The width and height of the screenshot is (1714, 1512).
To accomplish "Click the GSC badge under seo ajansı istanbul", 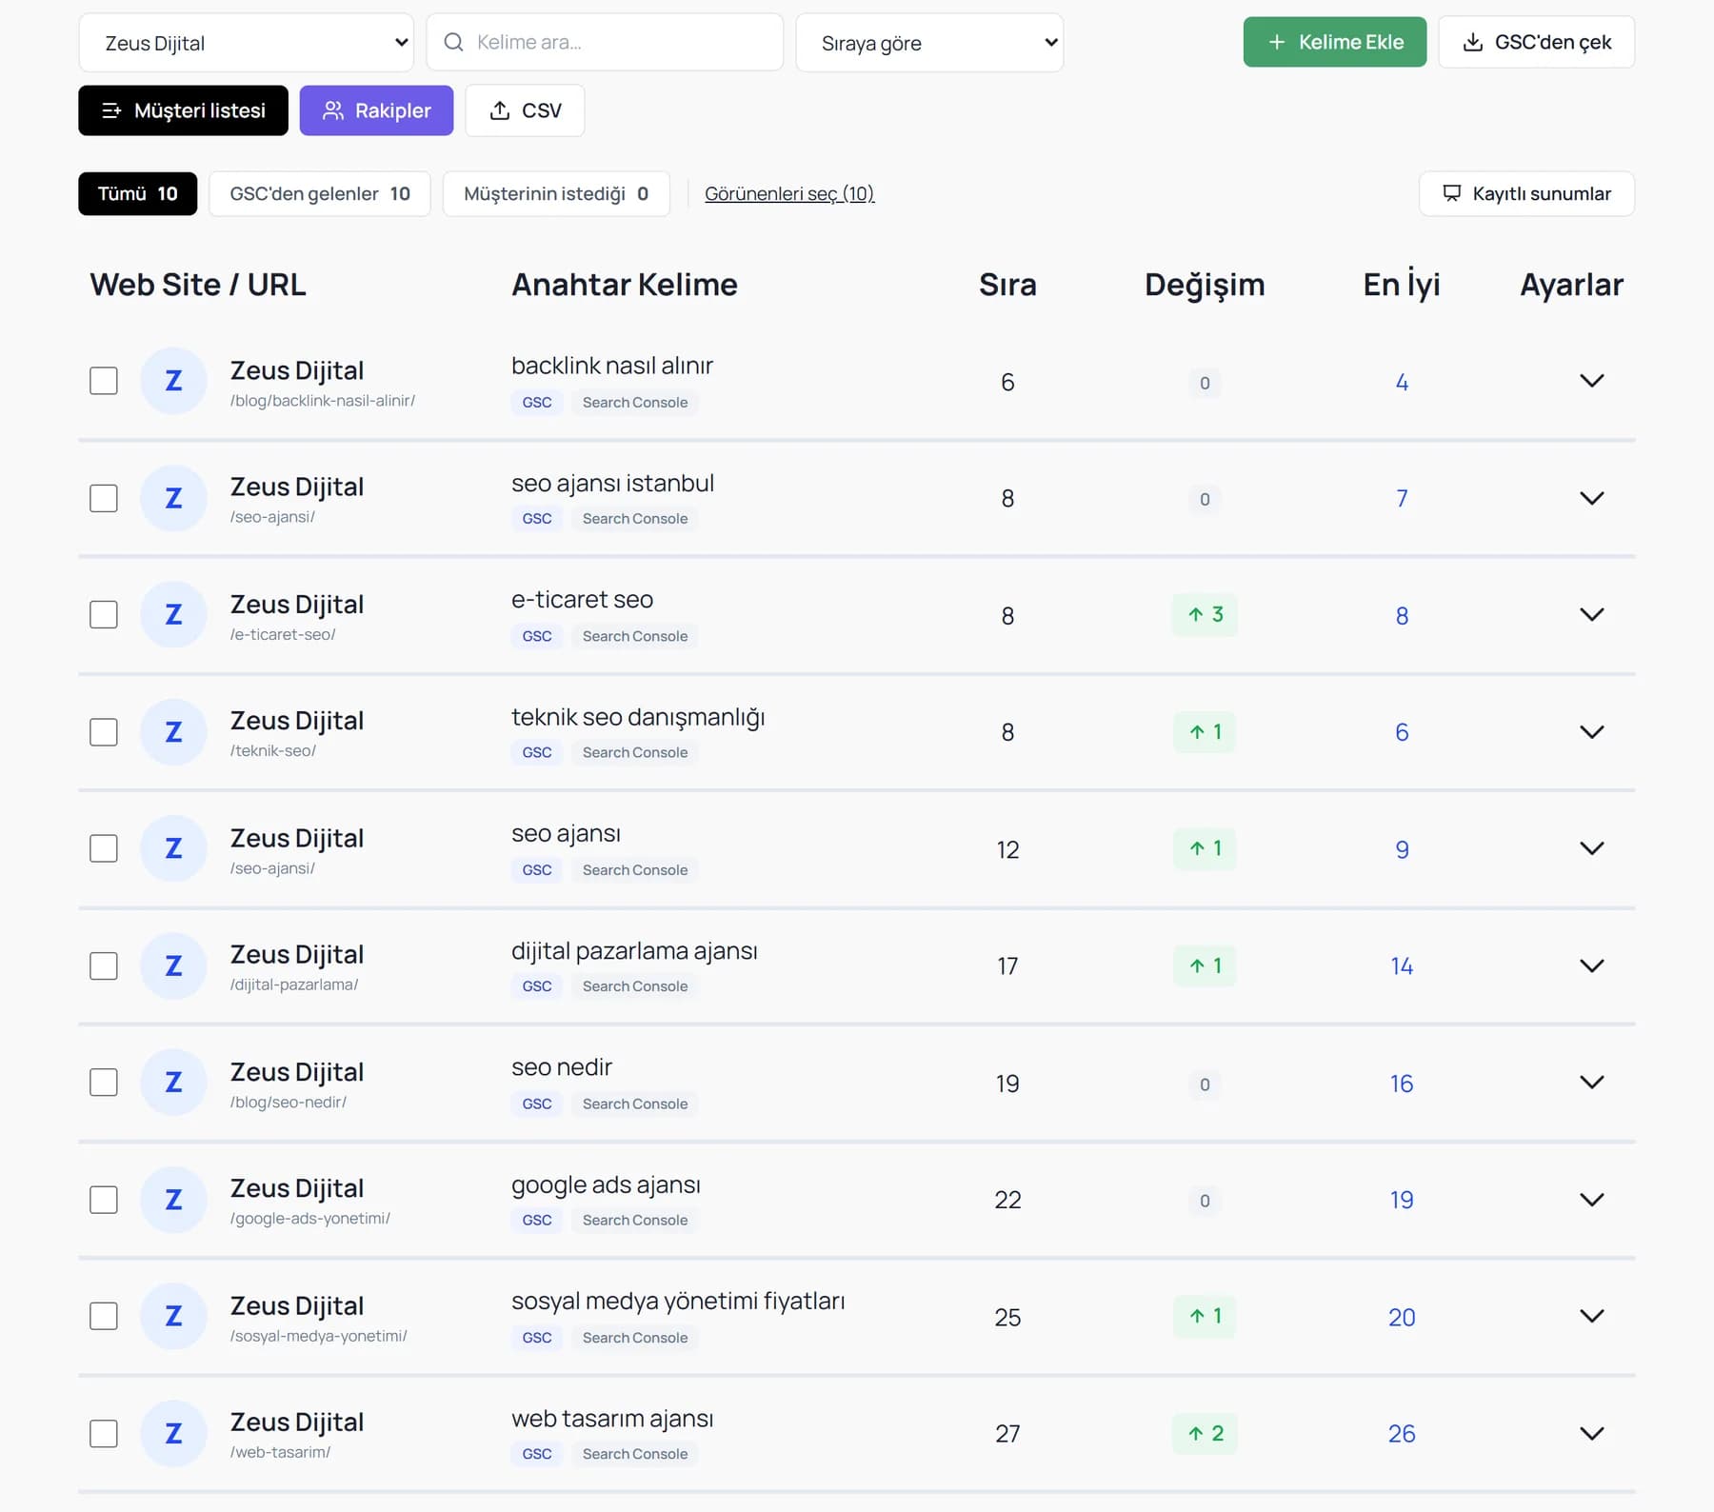I will 537,519.
